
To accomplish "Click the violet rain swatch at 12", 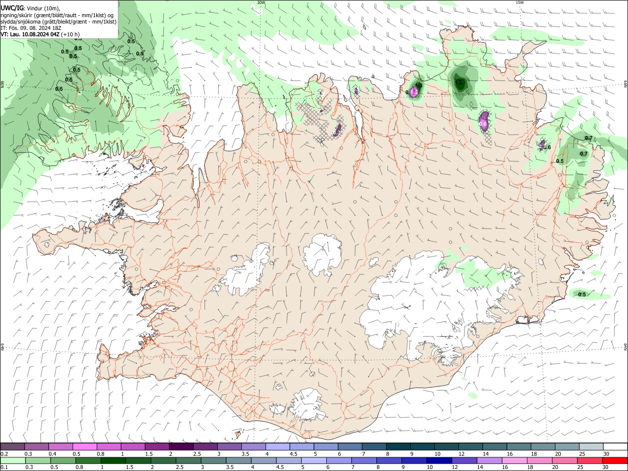I will click(464, 461).
